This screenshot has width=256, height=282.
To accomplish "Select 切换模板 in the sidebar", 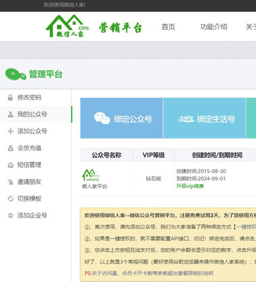I will point(35,199).
